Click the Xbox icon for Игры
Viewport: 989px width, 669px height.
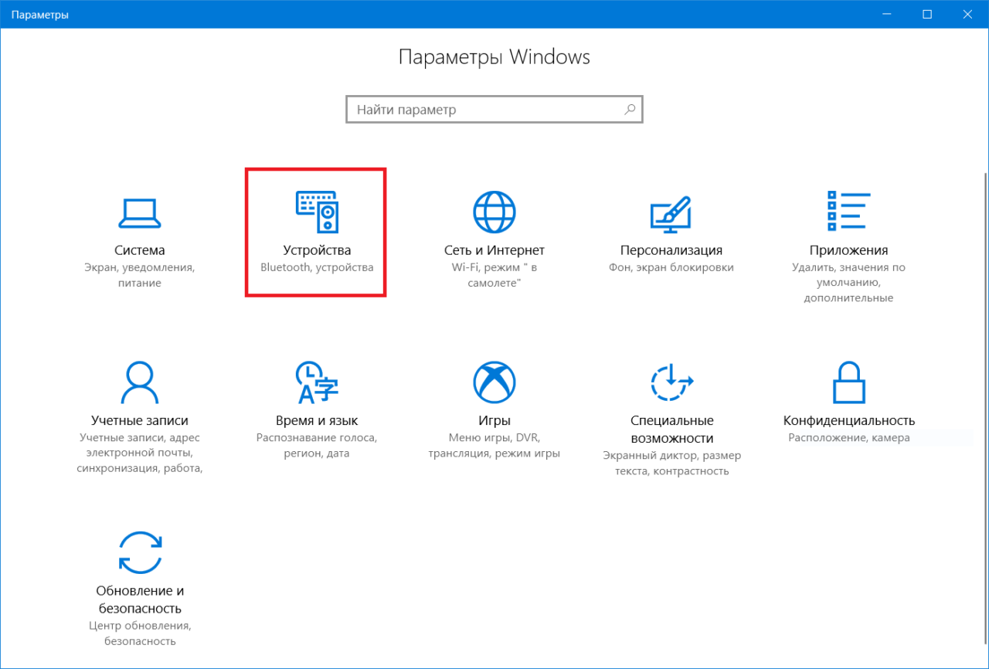coord(494,382)
